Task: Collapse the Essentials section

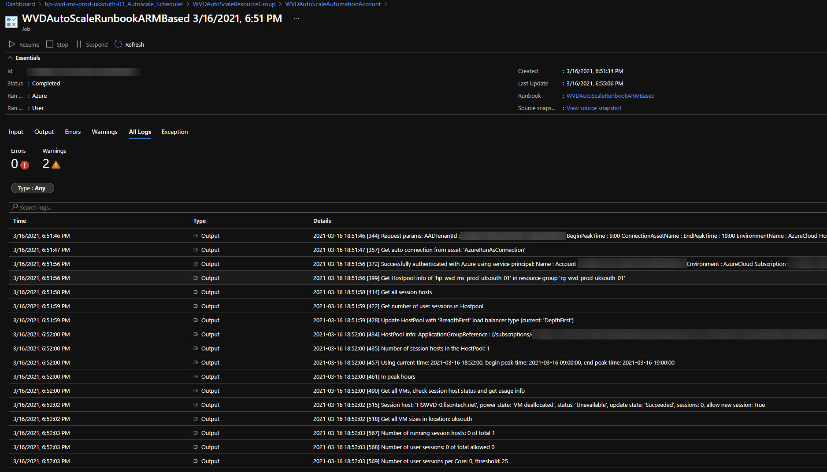Action: [x=10, y=58]
